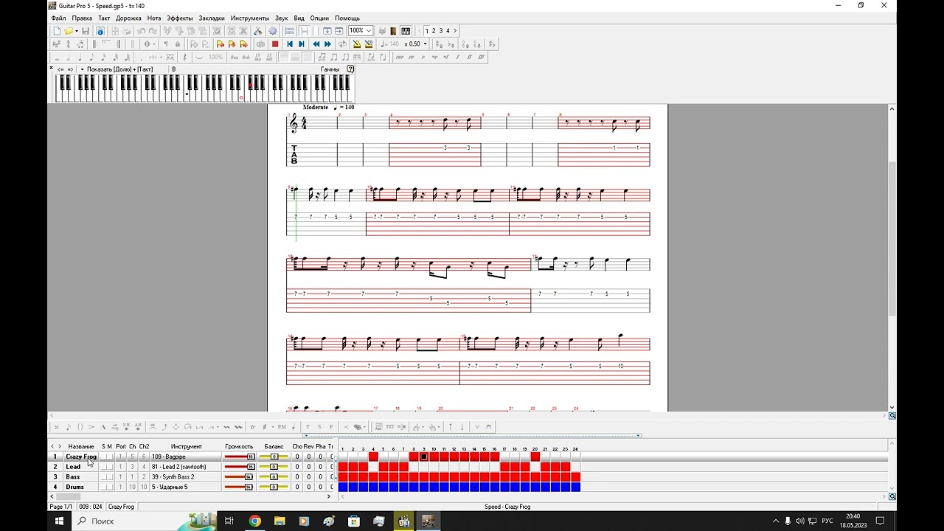The width and height of the screenshot is (944, 531).
Task: Open the Инструменты menu
Action: click(x=250, y=18)
